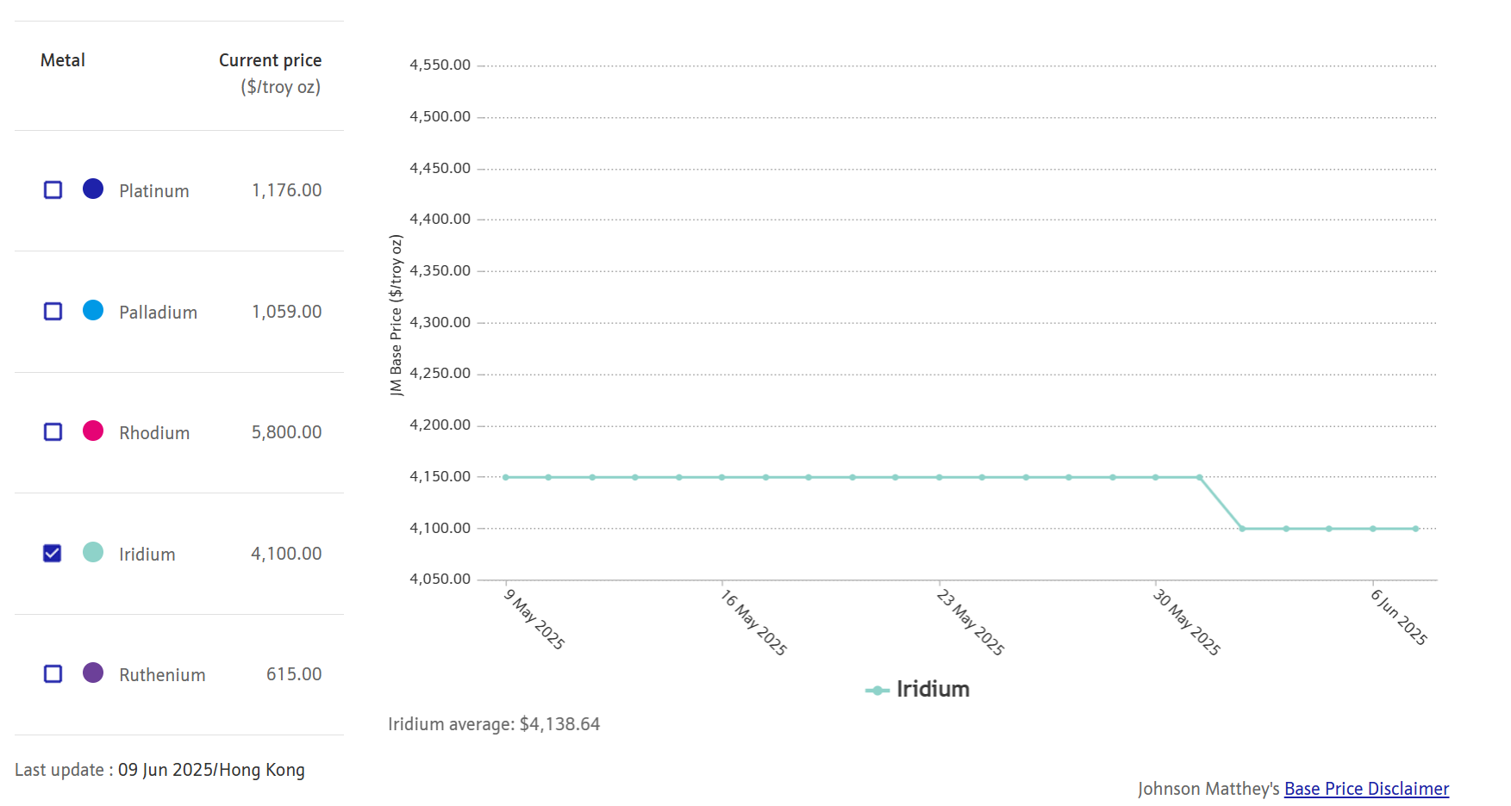Uncheck the Iridium checkbox
The height and width of the screenshot is (806, 1511).
53,553
